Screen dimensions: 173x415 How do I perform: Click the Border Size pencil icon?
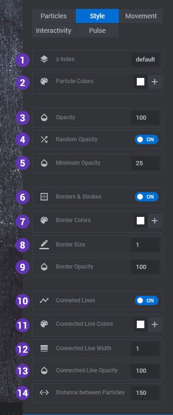tap(44, 245)
